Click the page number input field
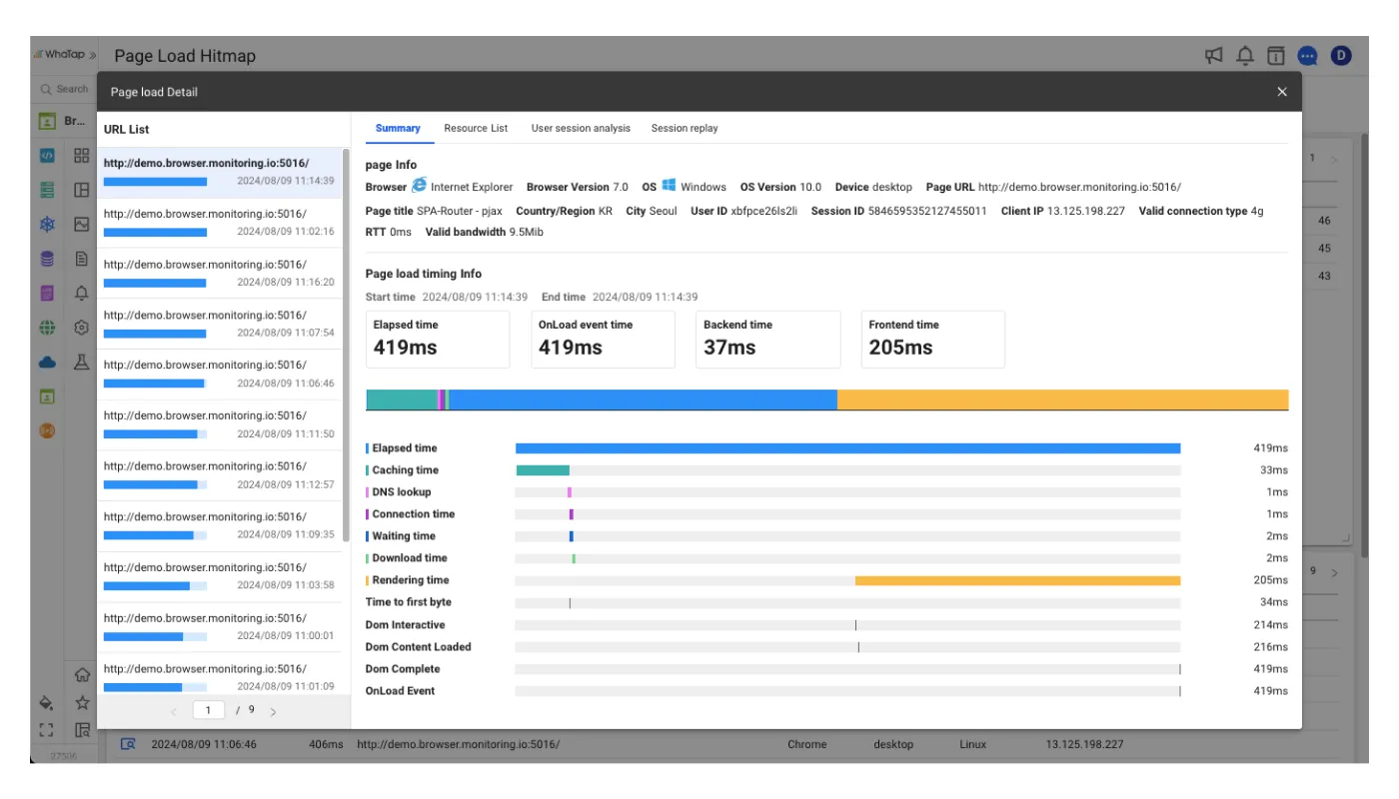Image resolution: width=1399 pixels, height=799 pixels. tap(208, 710)
